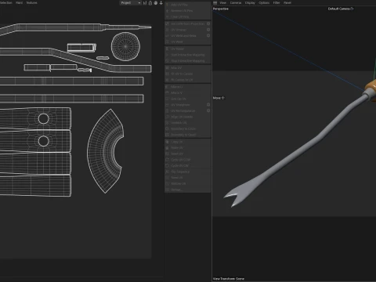
Task: Click the Boundary to Quad command
Action: point(187,135)
